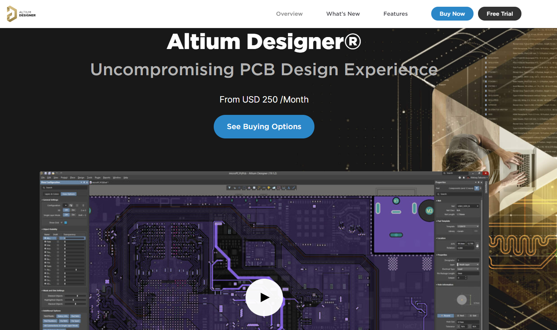Click the Altium Designer® headline

pos(264,42)
